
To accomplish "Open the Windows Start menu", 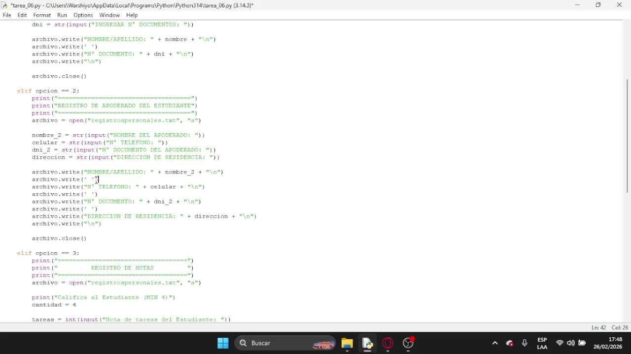I will (x=223, y=343).
